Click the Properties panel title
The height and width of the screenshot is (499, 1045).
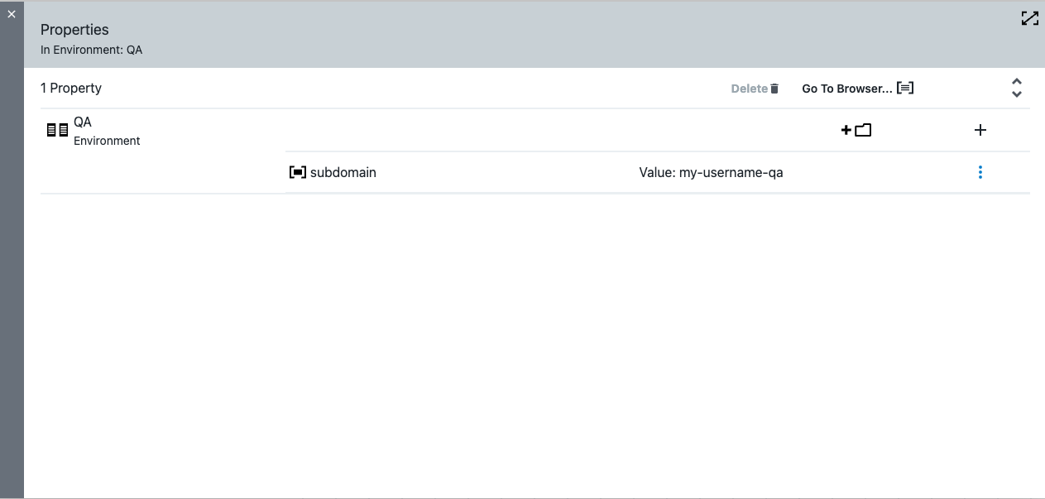(74, 30)
